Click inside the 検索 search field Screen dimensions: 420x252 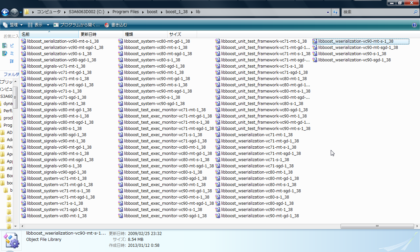point(377,12)
